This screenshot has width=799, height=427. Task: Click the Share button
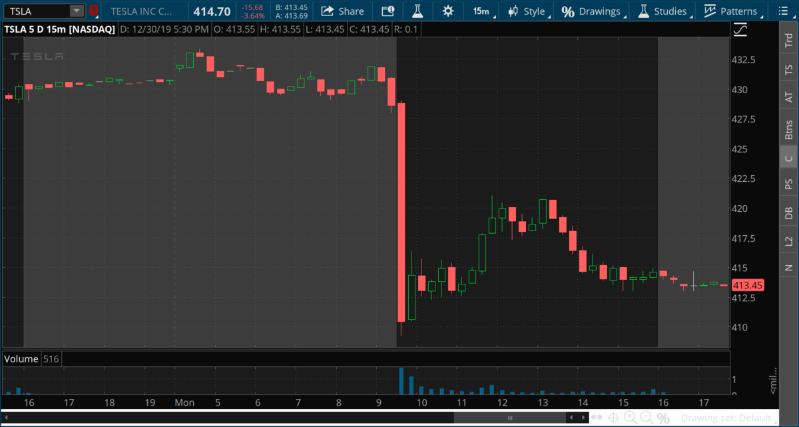click(x=342, y=11)
